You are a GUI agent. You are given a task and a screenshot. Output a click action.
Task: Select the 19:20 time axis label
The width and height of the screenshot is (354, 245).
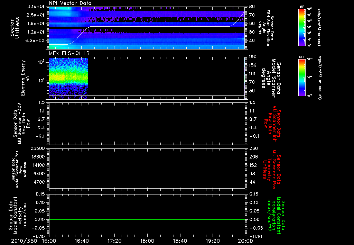[x=212, y=241]
